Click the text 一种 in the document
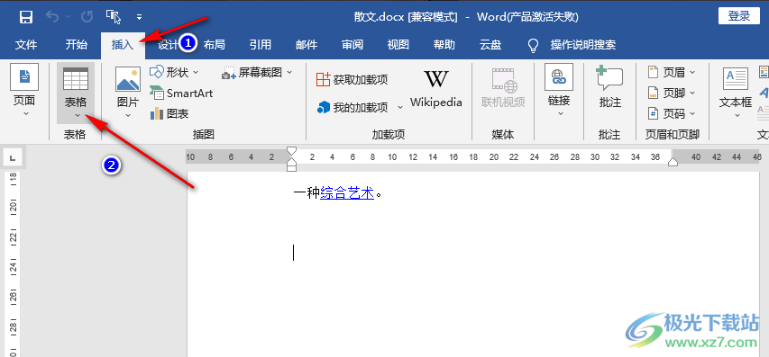 (x=307, y=193)
